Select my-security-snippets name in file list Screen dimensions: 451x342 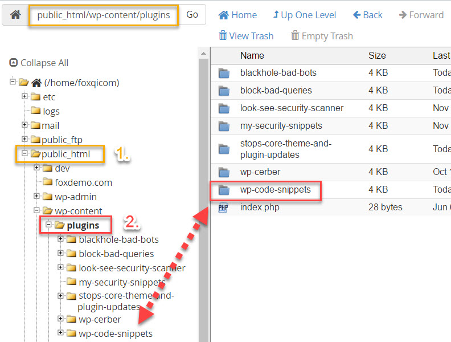(x=281, y=126)
